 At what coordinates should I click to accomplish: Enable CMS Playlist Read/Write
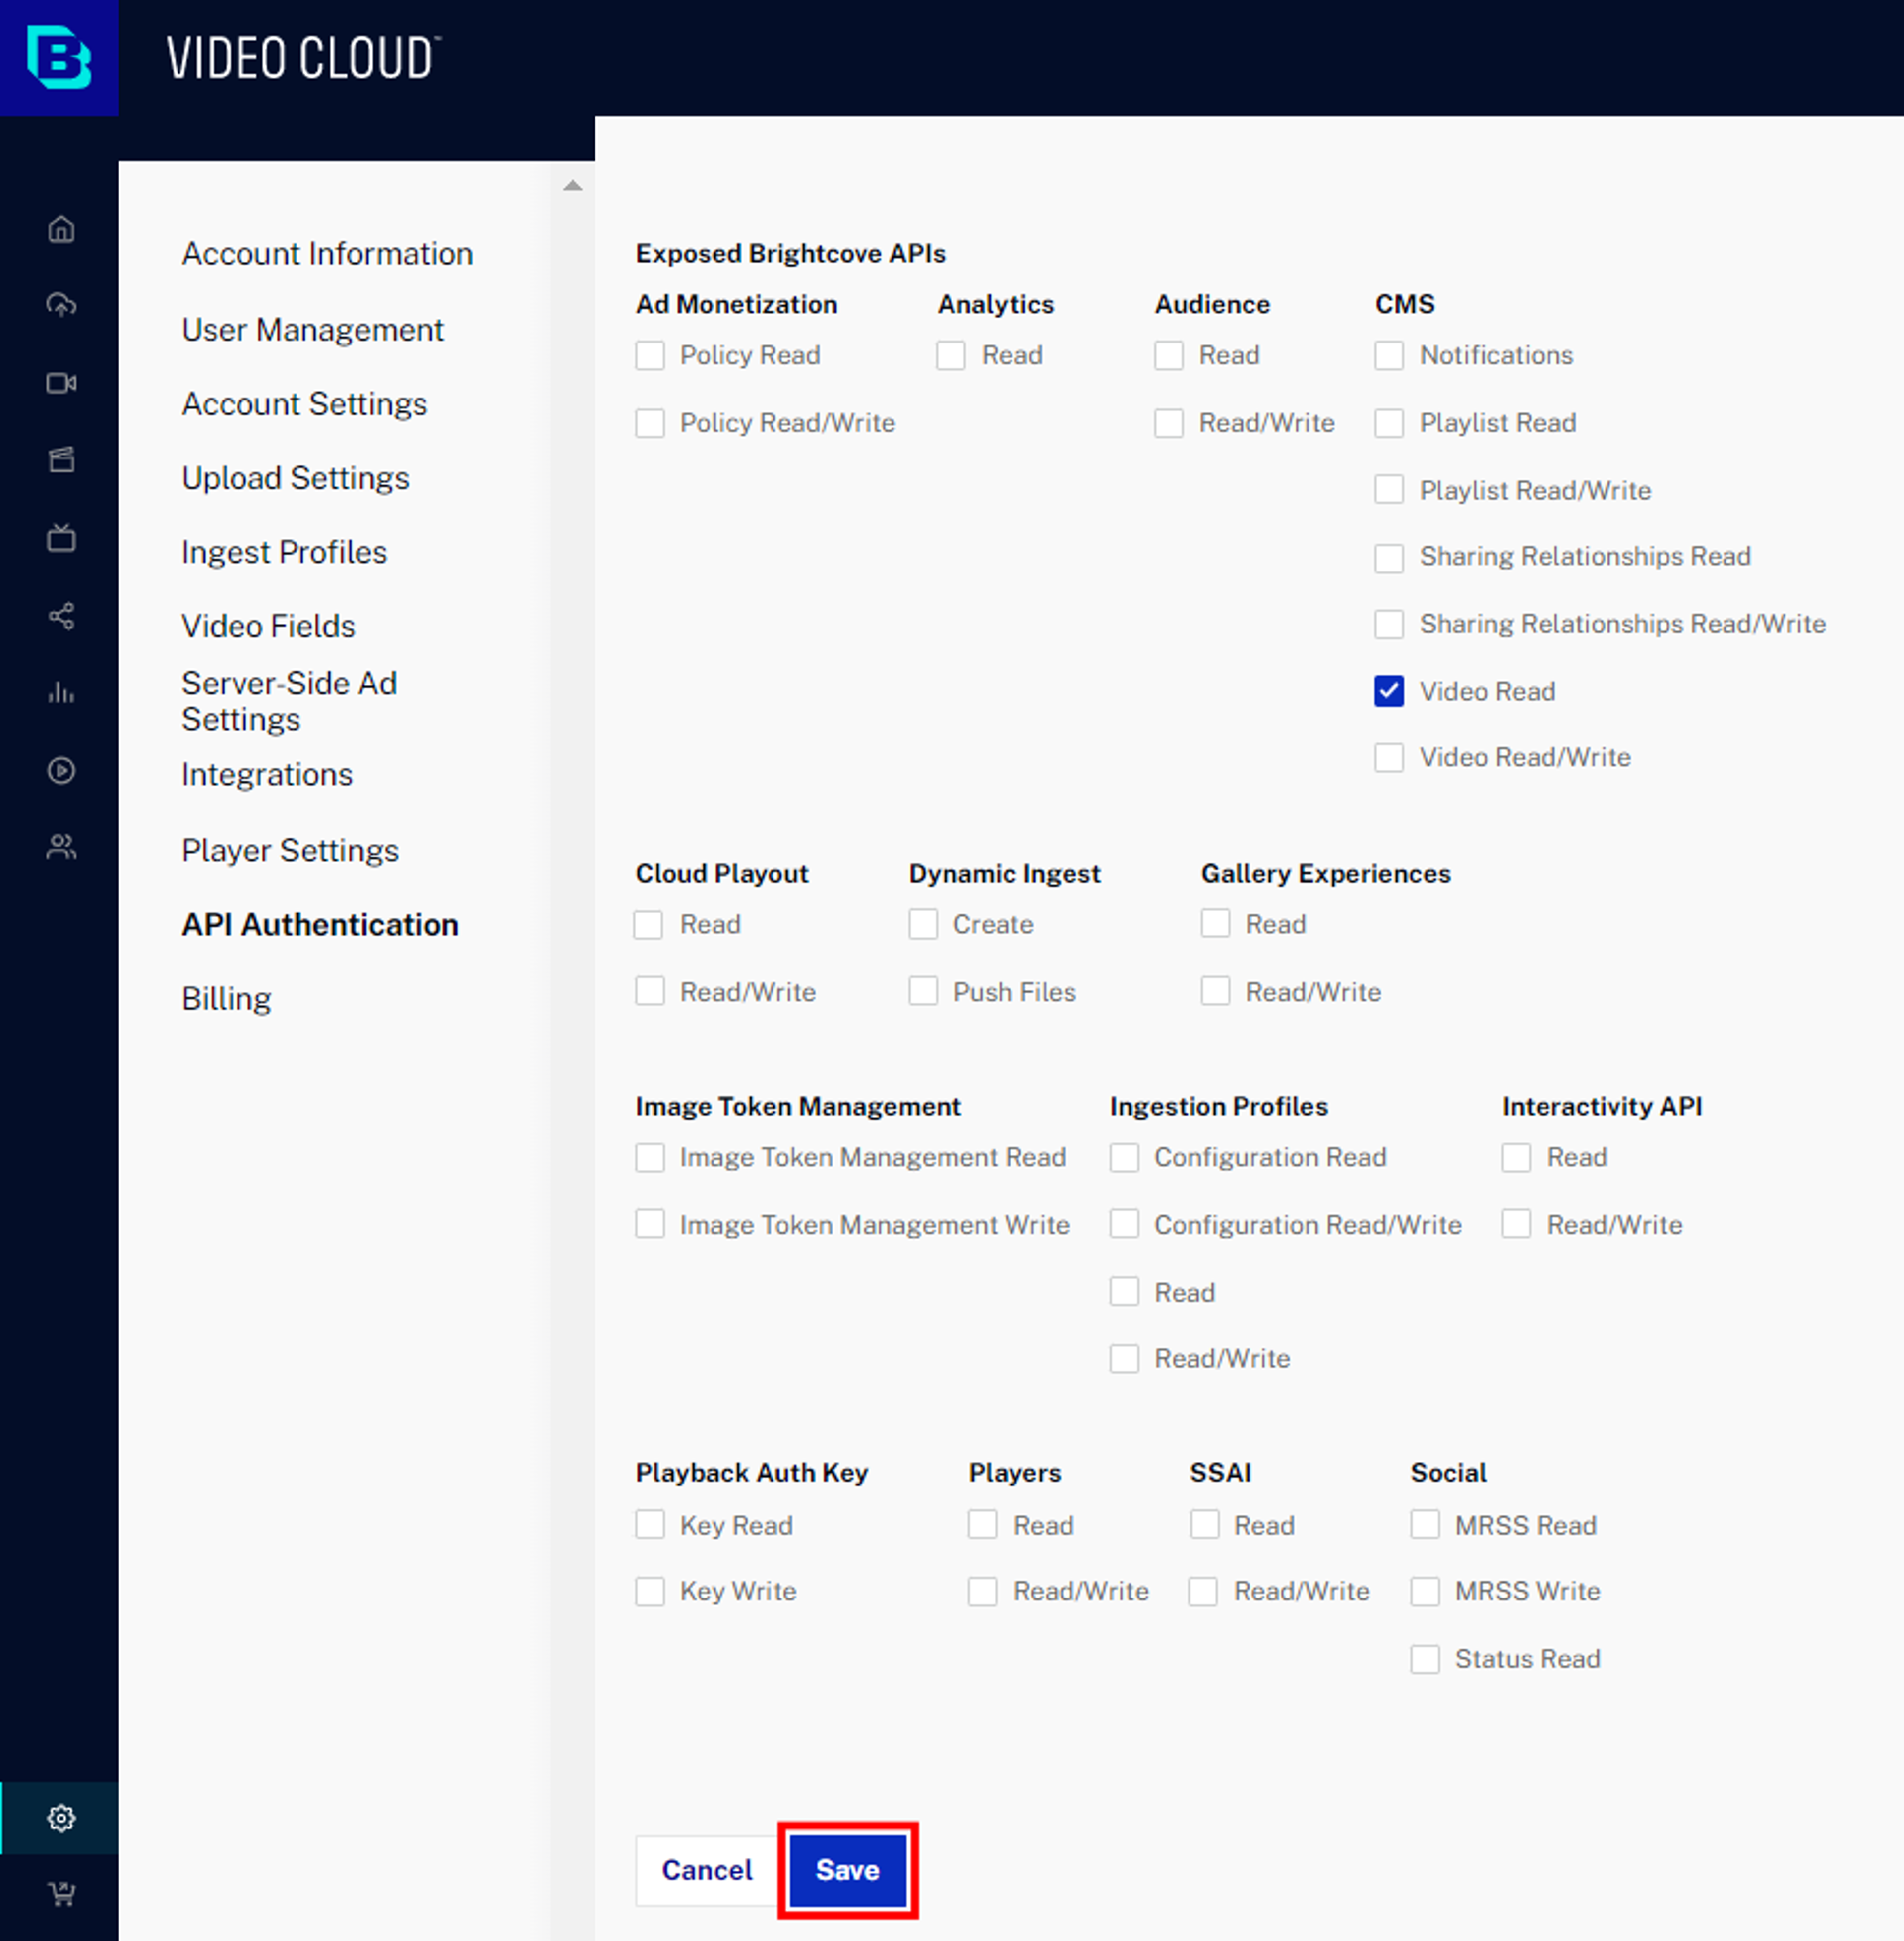pyautogui.click(x=1389, y=490)
